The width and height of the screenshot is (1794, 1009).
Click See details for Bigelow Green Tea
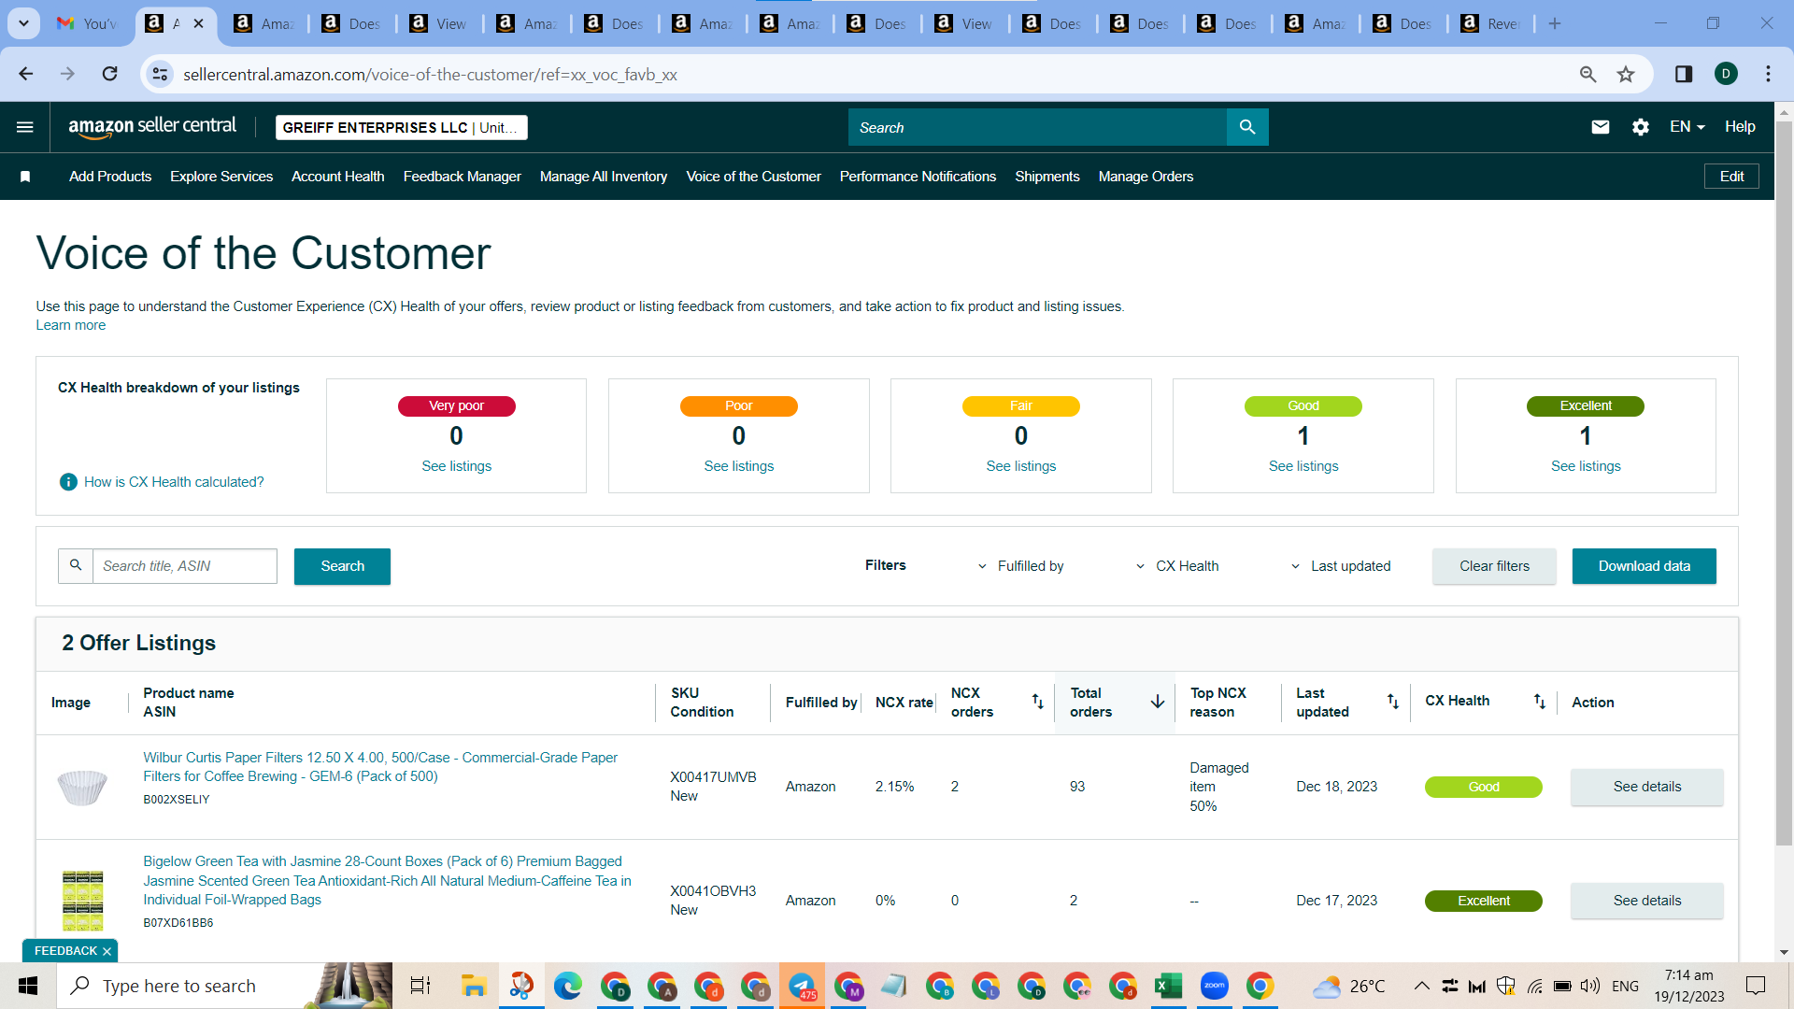(1646, 901)
